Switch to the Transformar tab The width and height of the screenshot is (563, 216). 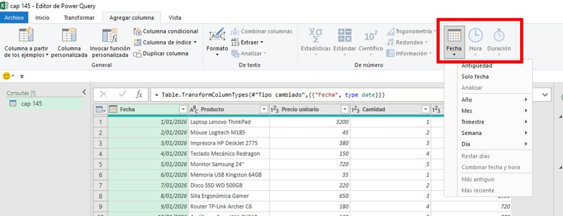coord(79,18)
